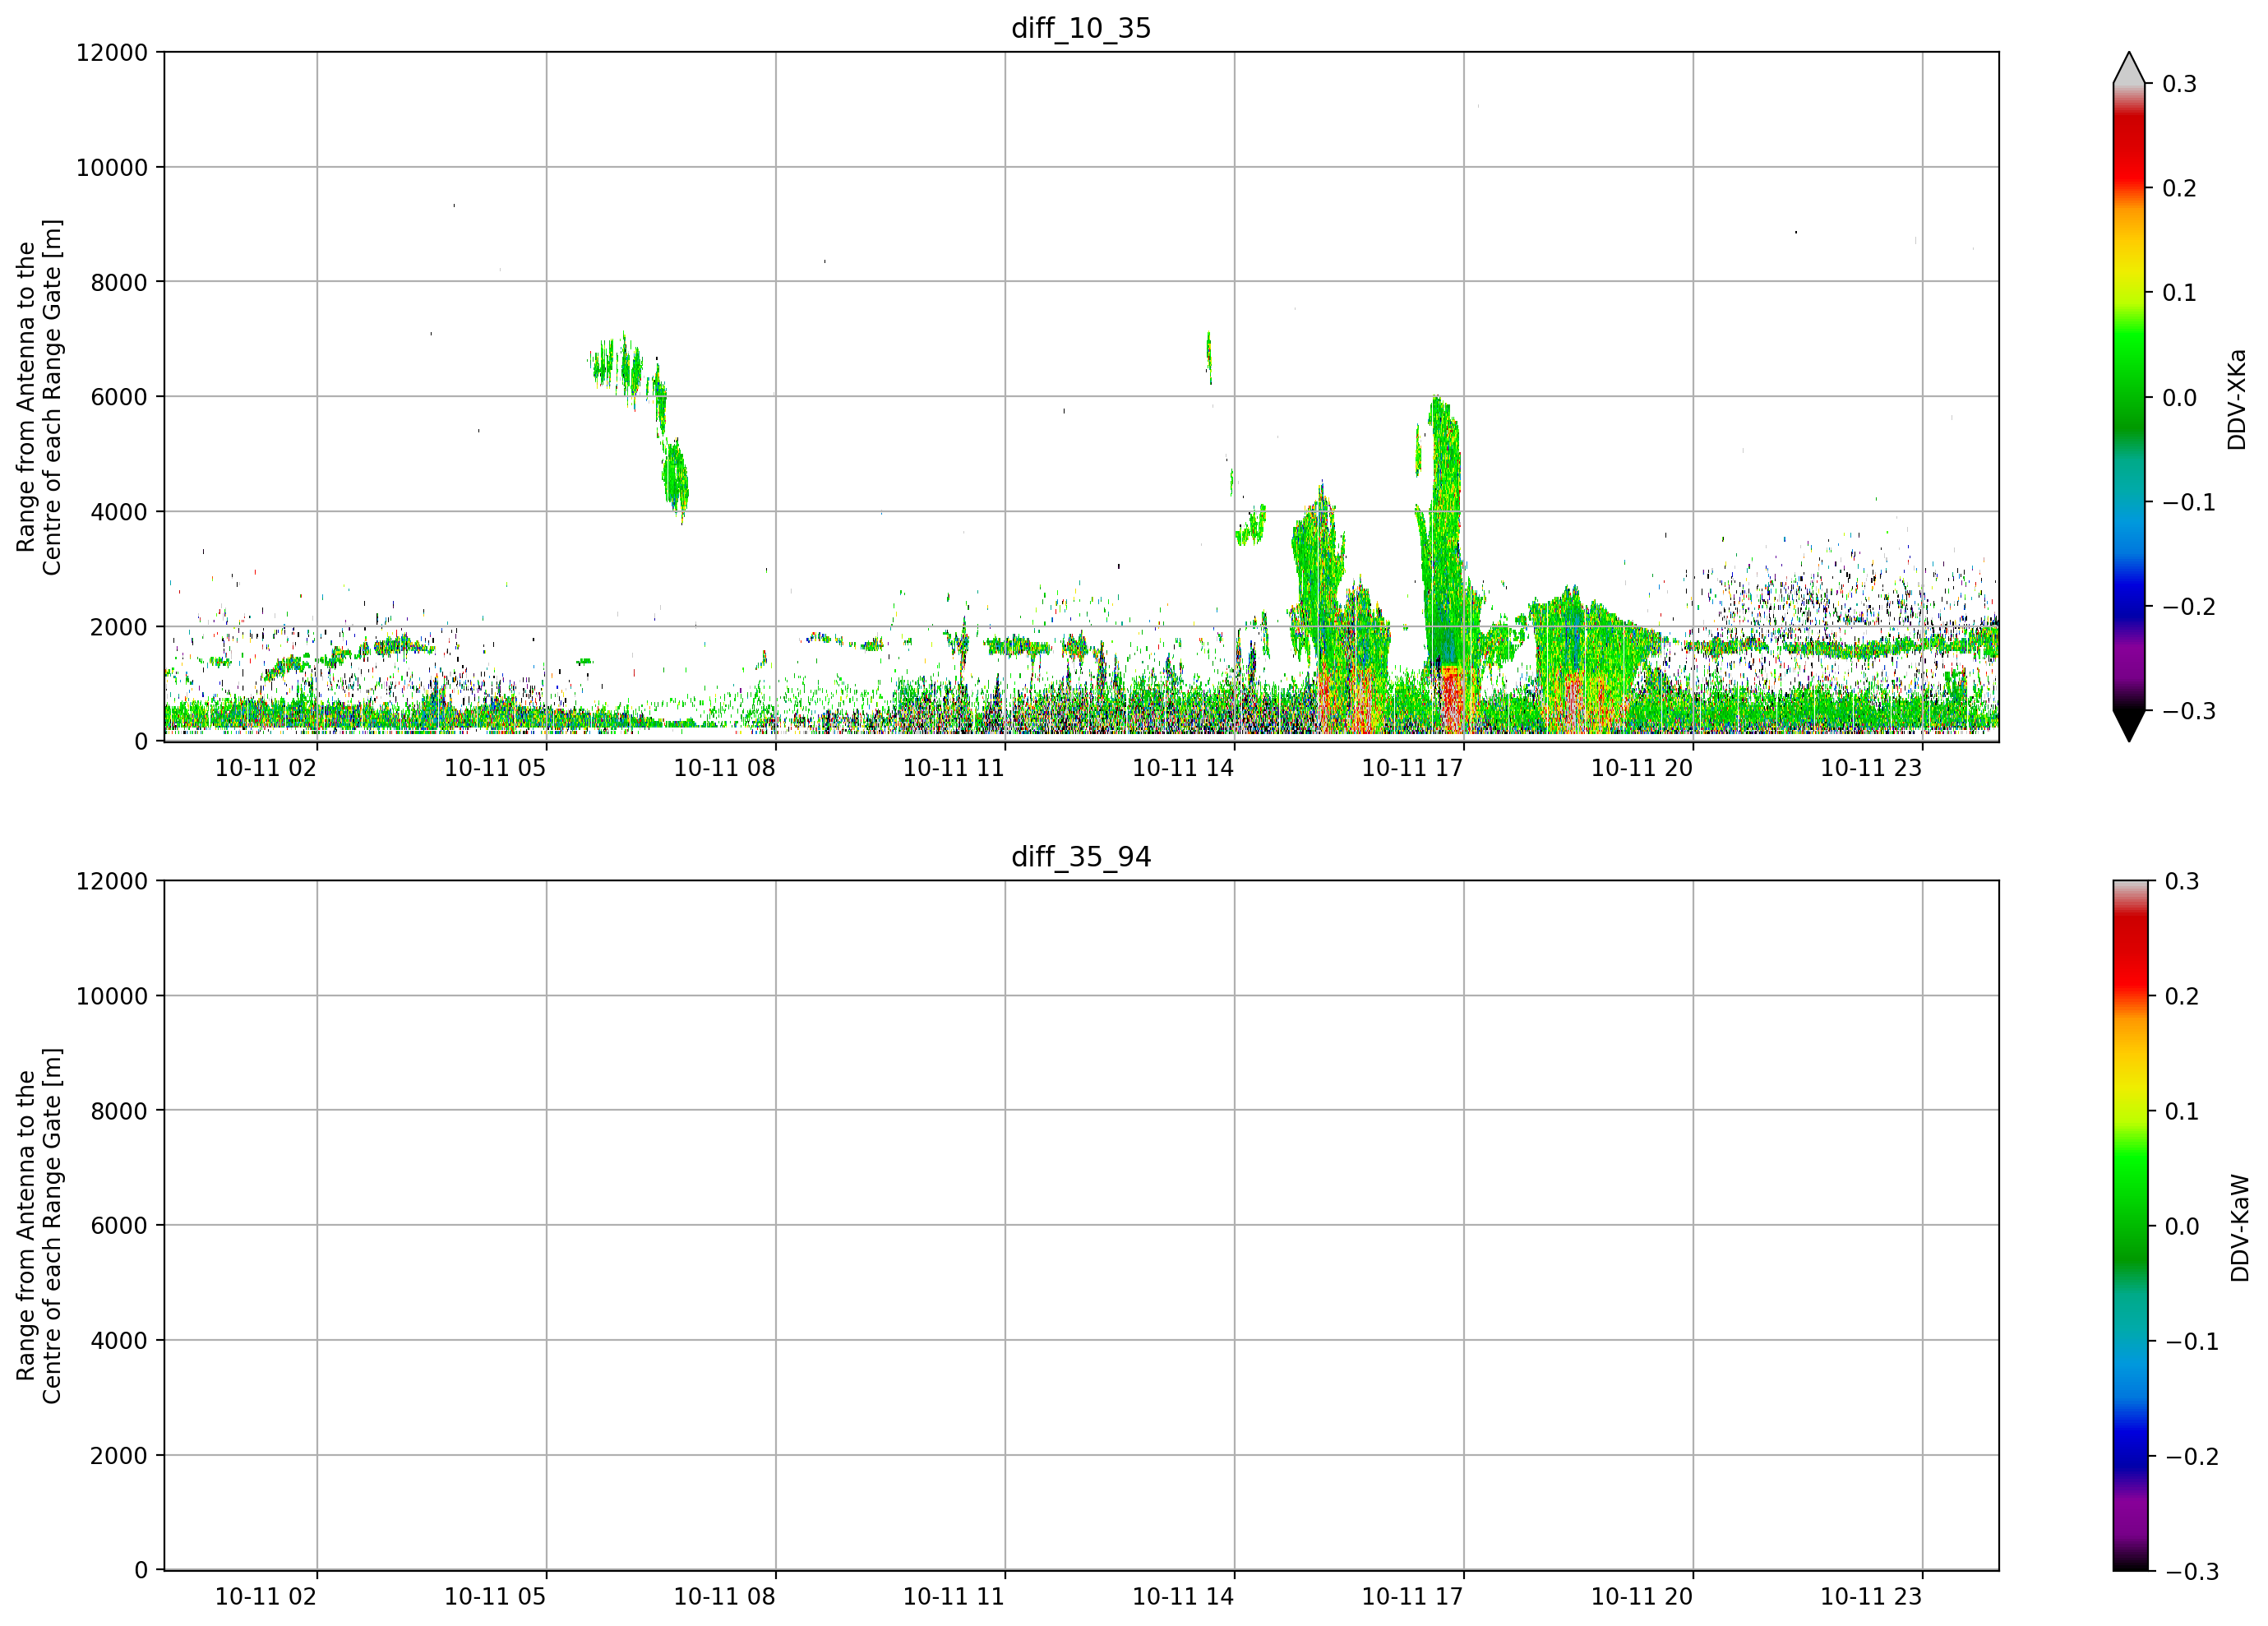Viewport: 2268px width, 1626px height.
Task: Click the −0.1 tick on DDV-KaW colorbar
Action: pyautogui.click(x=2192, y=1341)
